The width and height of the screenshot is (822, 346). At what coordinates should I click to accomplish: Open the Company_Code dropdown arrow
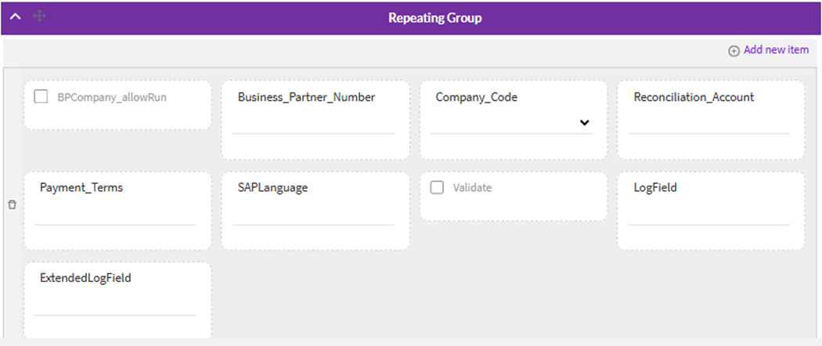[584, 123]
